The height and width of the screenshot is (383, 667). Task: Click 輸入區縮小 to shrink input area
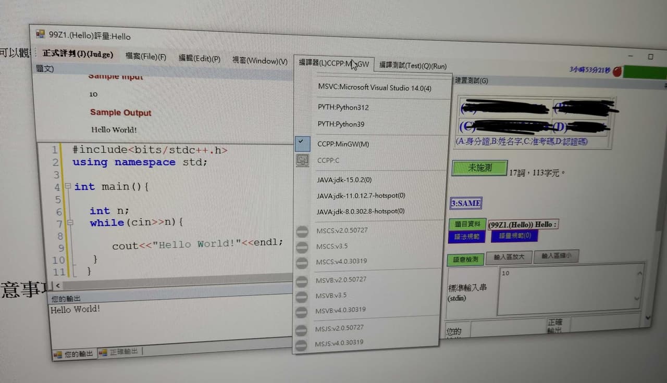556,256
